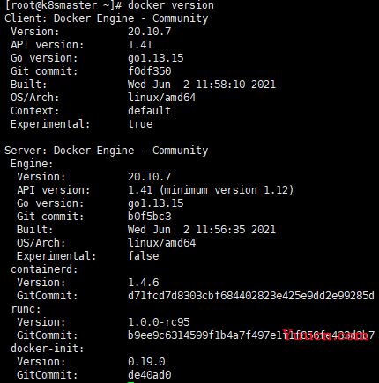Click the root@k8smaster shell prompt
Viewport: 379px width, 383px height.
[x=63, y=5]
